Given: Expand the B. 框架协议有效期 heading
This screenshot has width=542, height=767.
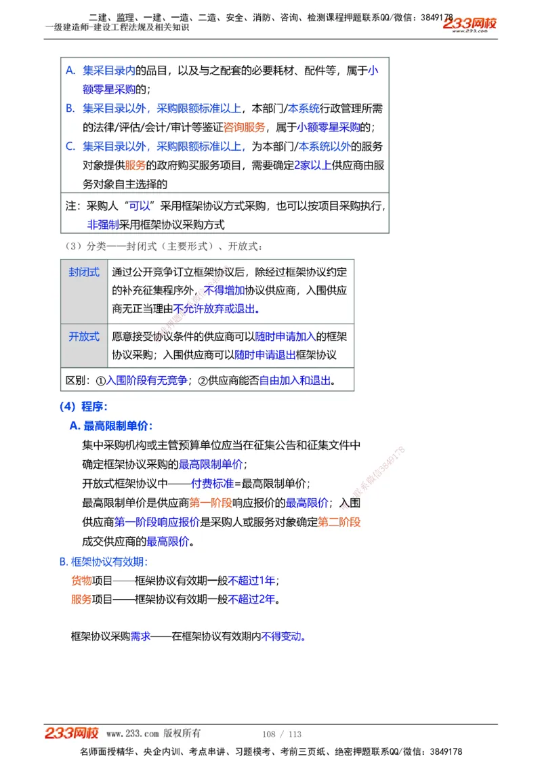Looking at the screenshot, I should [x=109, y=562].
